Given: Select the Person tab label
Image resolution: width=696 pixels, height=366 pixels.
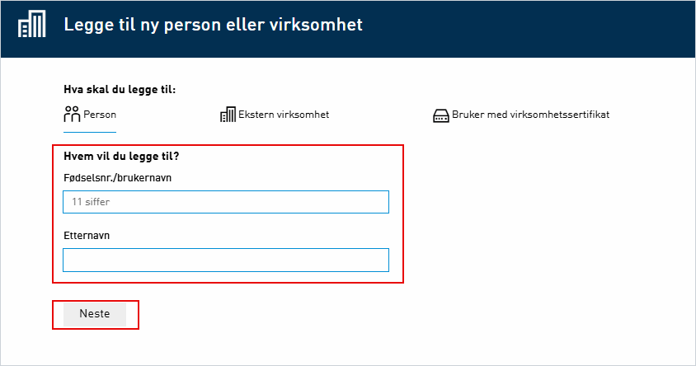Looking at the screenshot, I should [x=100, y=115].
